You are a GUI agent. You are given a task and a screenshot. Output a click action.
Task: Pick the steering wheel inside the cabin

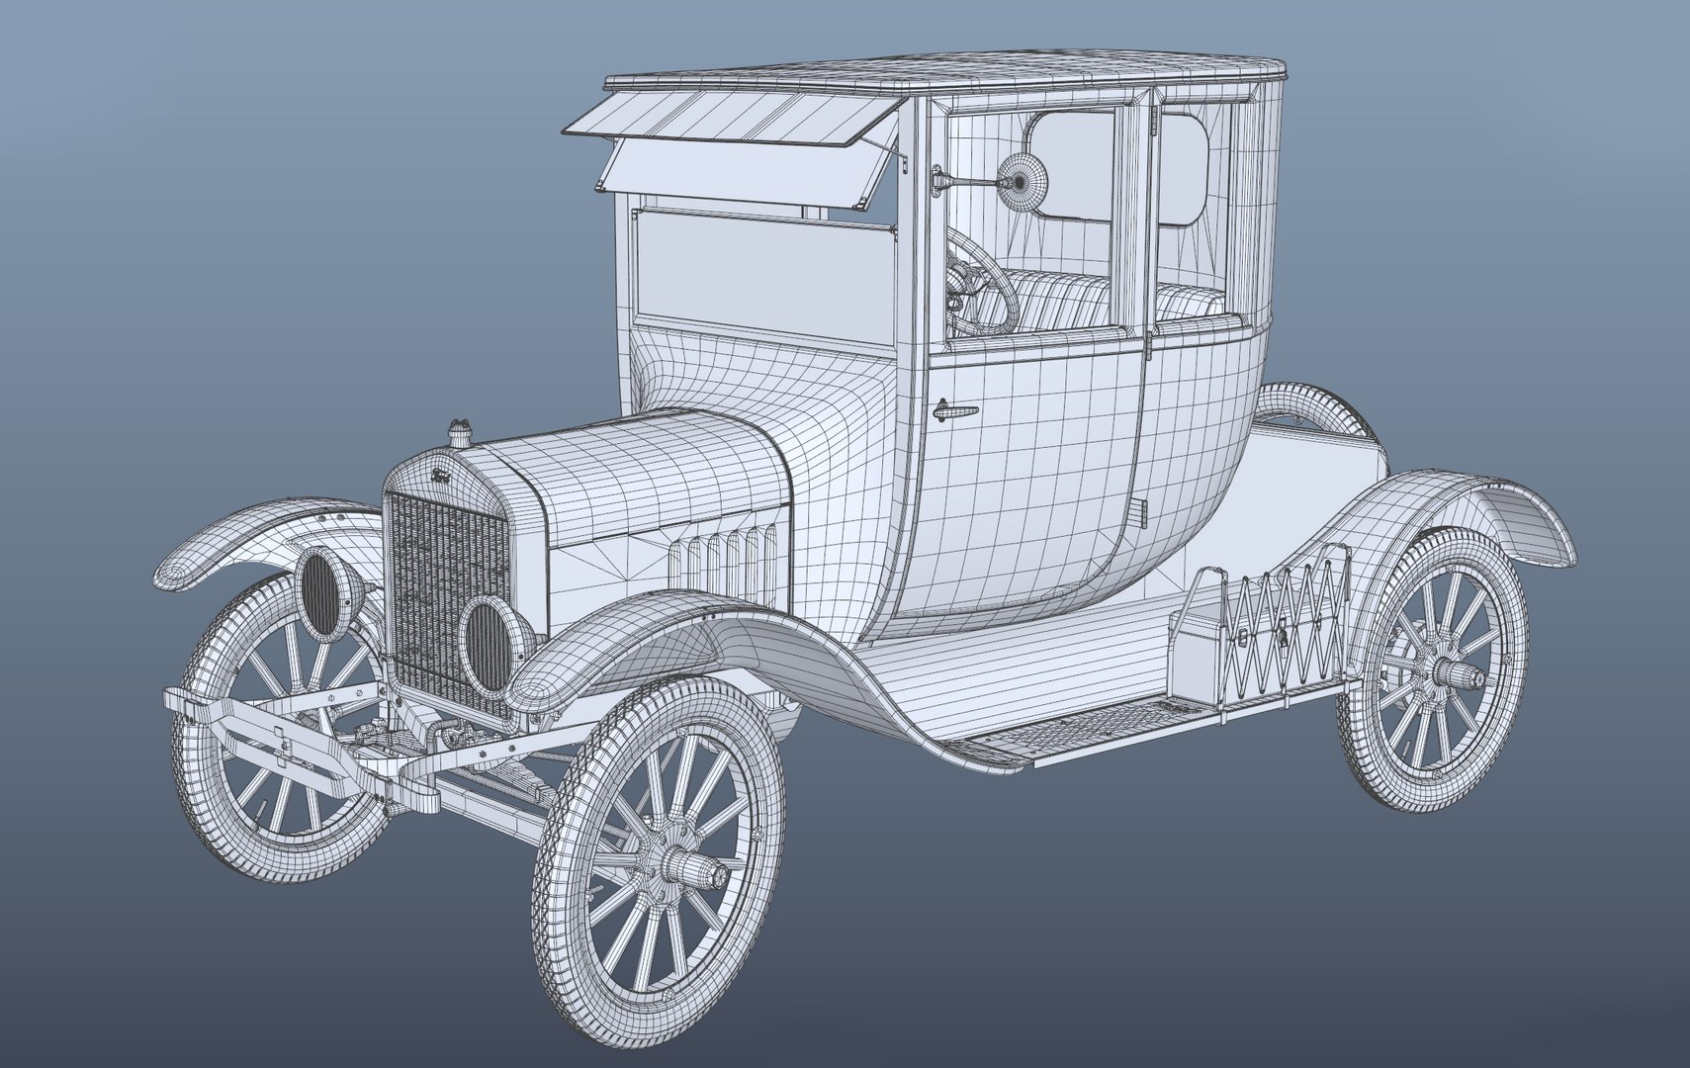point(982,280)
